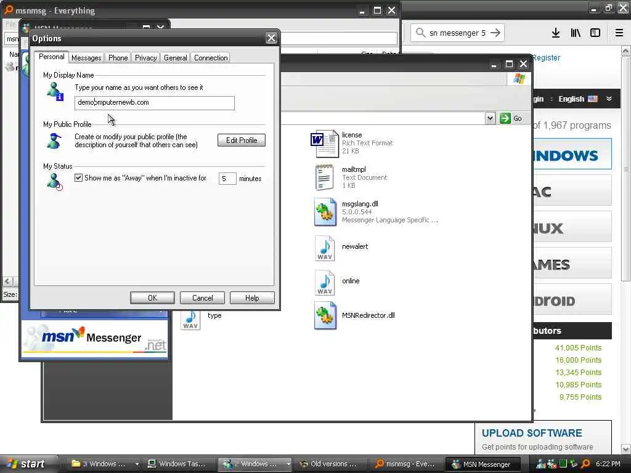Image resolution: width=631 pixels, height=473 pixels.
Task: Select the mailtmpl text document icon
Action: point(324,177)
